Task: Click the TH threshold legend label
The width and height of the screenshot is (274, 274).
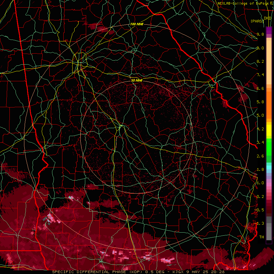Action: [x=262, y=237]
